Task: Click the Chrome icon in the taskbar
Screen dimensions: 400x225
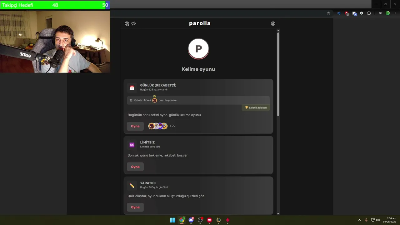Action: coord(182,220)
